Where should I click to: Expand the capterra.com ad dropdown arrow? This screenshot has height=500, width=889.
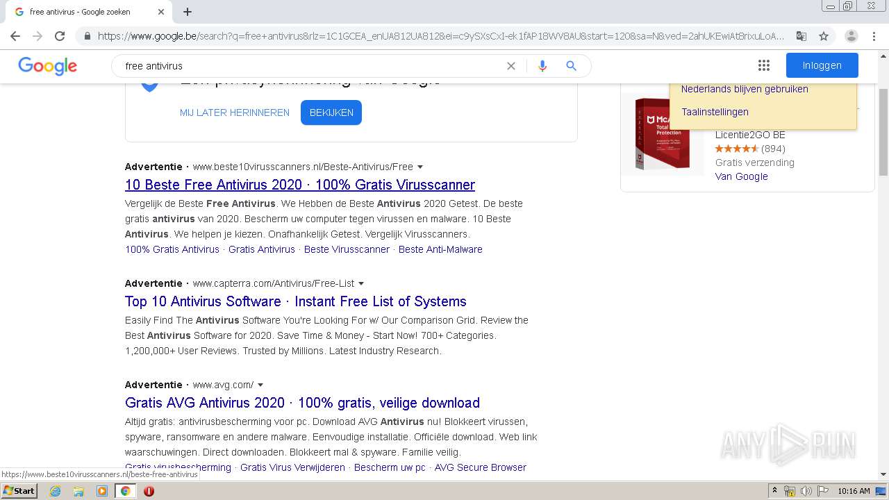coord(361,283)
